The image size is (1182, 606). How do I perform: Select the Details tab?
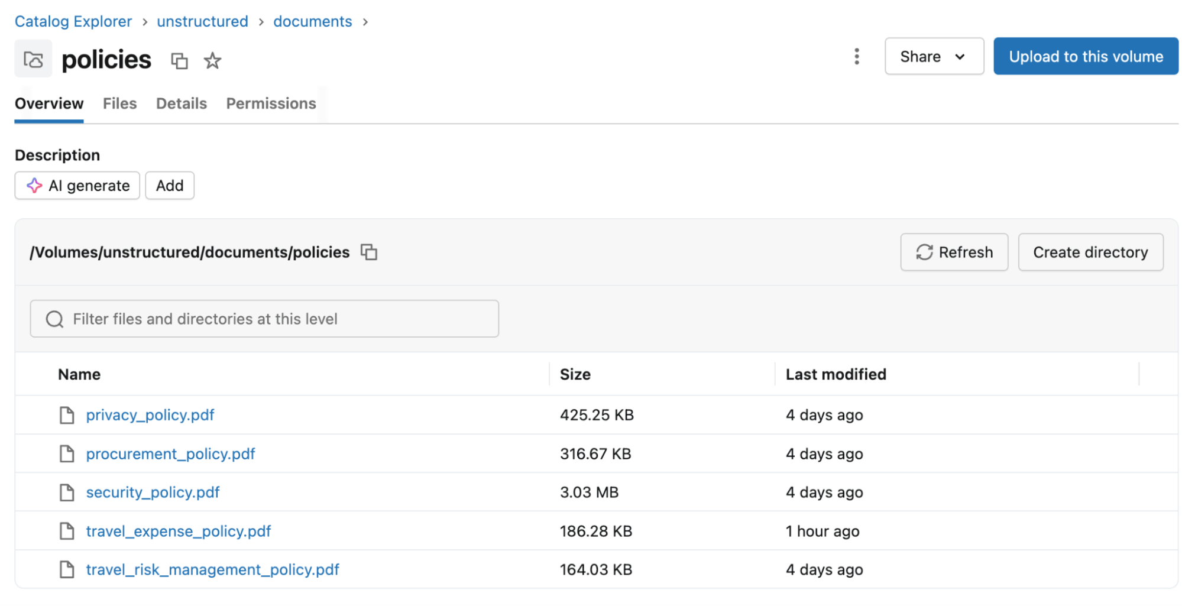click(x=181, y=103)
